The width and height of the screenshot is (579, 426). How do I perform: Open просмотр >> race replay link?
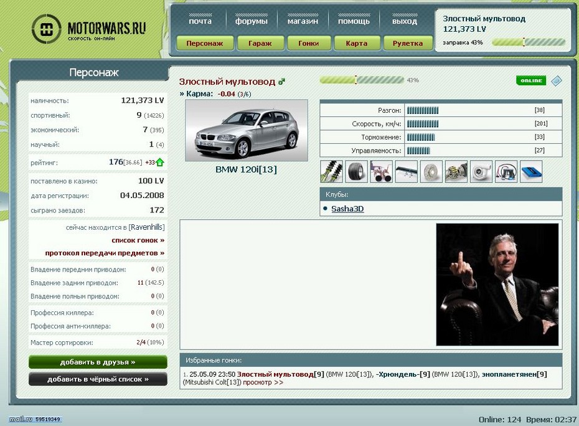(x=263, y=382)
